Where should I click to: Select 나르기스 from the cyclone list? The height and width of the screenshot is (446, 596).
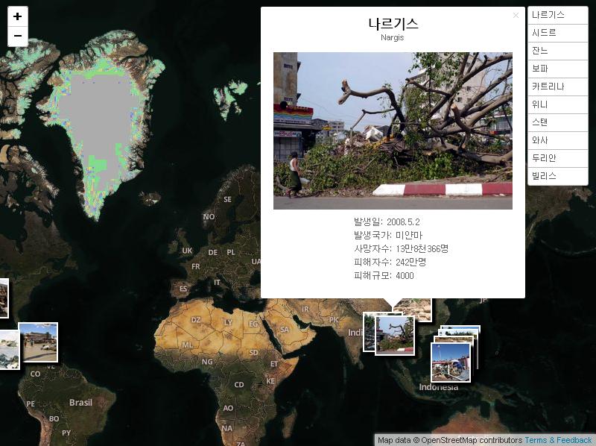(x=557, y=15)
